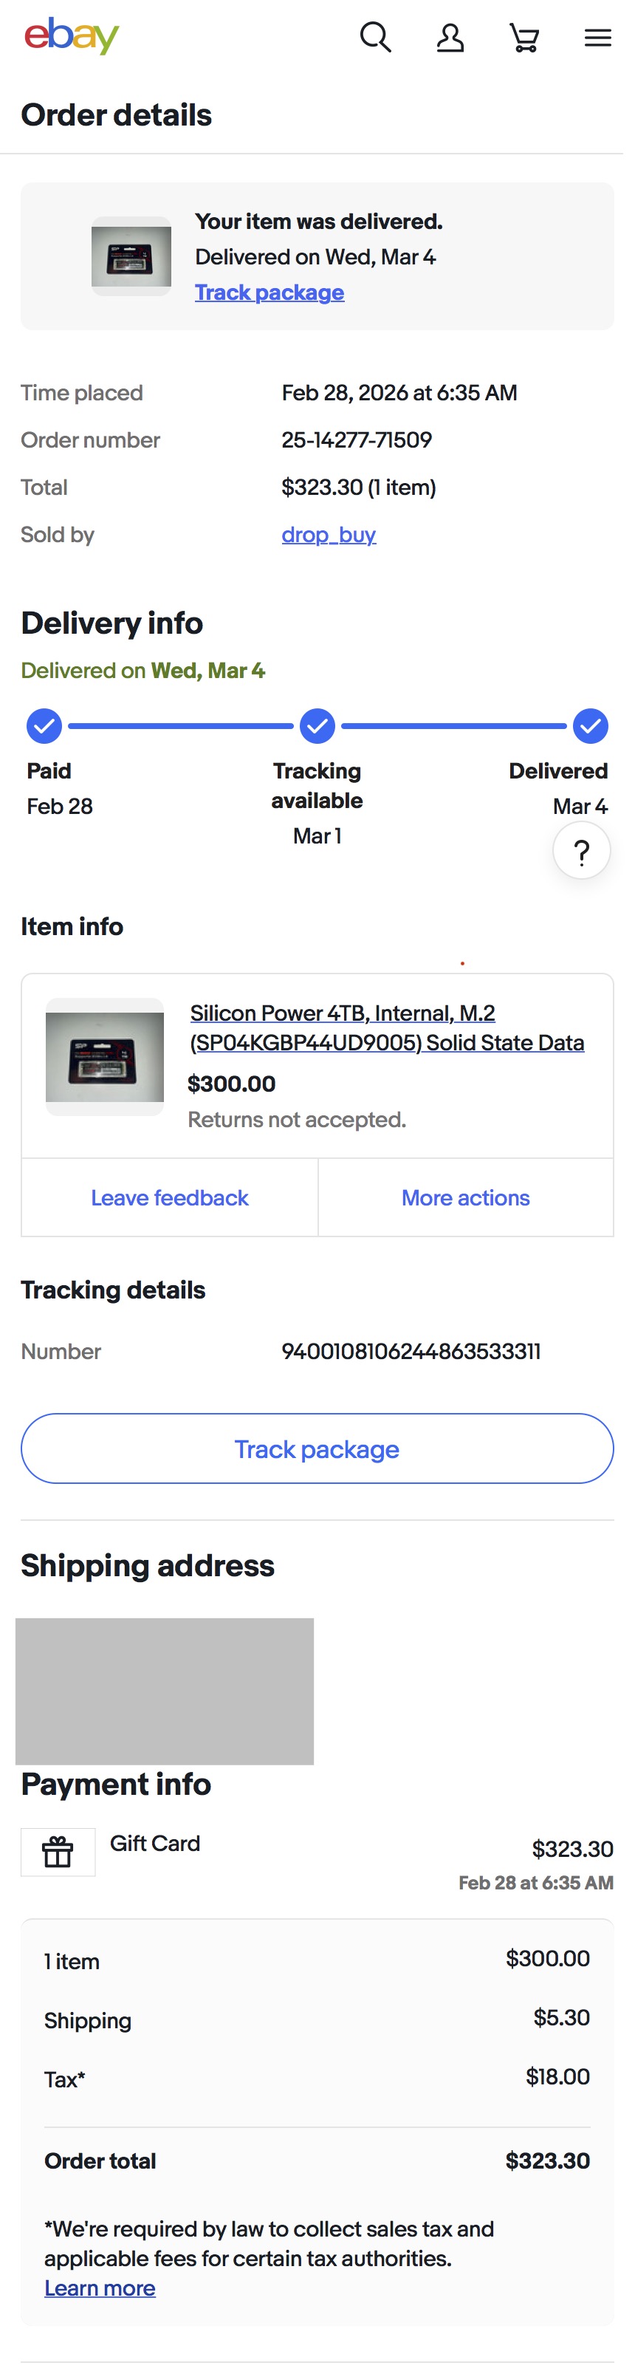Screen dimensions: 635x2371
Task: Click Track package link in delivered banner
Action: [270, 292]
